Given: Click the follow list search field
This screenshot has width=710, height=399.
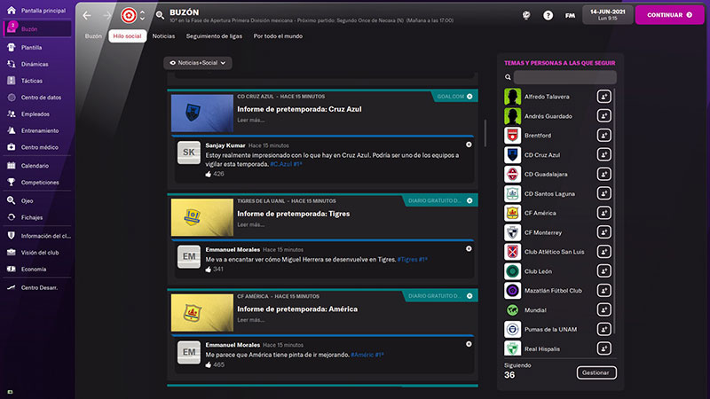Looking at the screenshot, I should click(x=564, y=77).
